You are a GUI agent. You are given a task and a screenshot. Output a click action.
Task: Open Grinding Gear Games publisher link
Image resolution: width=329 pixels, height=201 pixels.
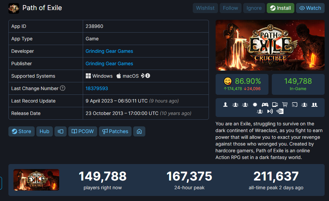coord(109,64)
